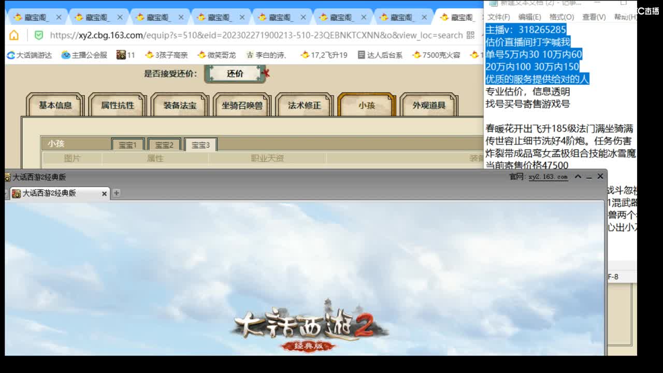Select the sixth 藏宝阁 browser tab
This screenshot has width=663, height=373.
(x=342, y=17)
